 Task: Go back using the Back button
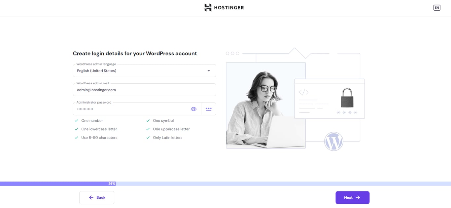tap(97, 197)
